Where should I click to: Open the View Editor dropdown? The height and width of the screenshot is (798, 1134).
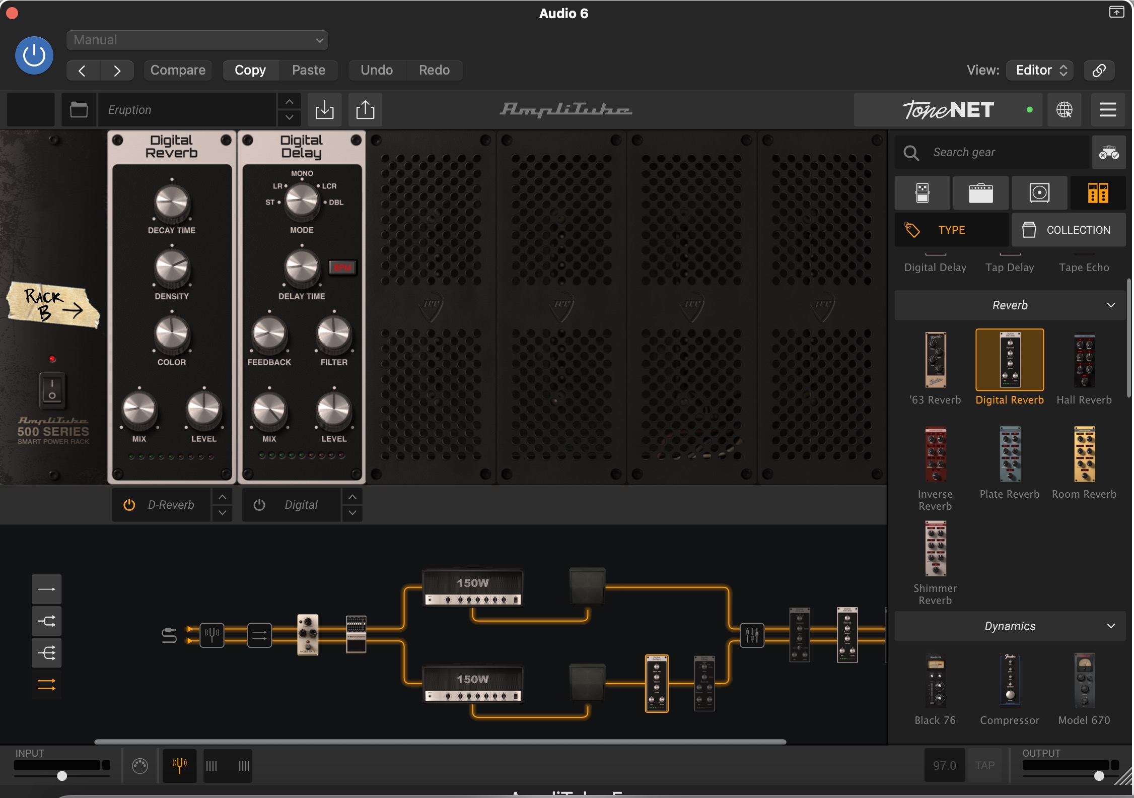(1040, 71)
